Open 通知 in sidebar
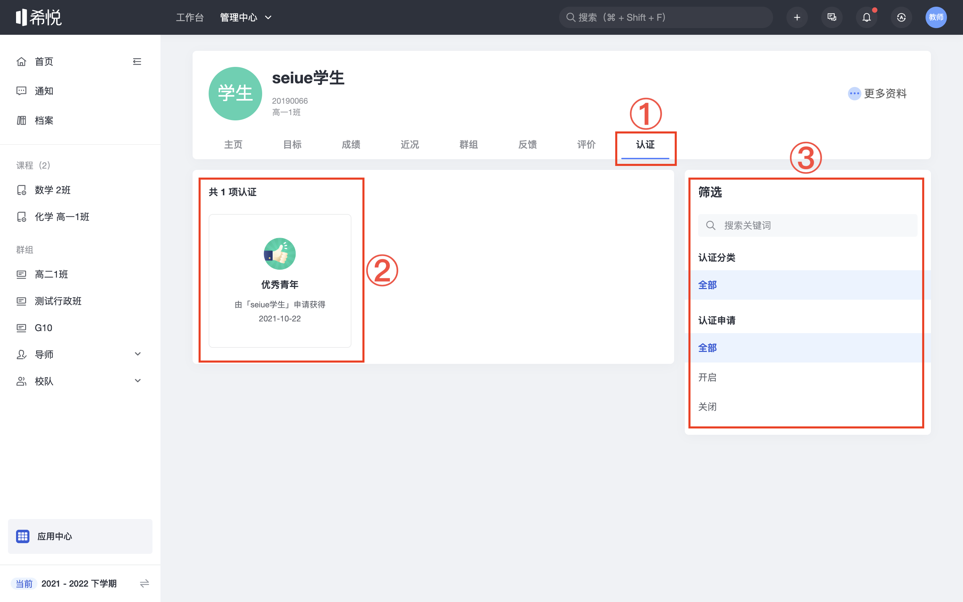Screen dimensions: 963x602 (x=44, y=91)
